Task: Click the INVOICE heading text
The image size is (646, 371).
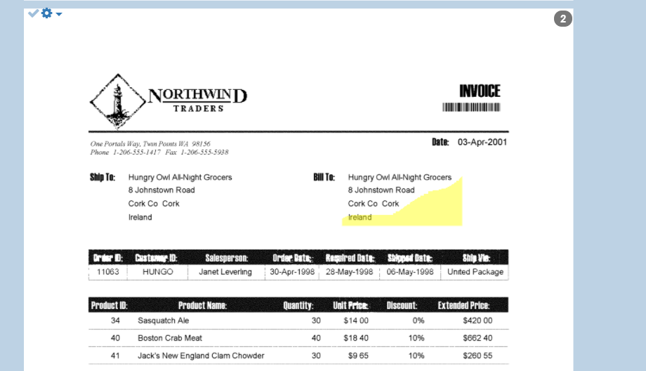Action: 480,91
